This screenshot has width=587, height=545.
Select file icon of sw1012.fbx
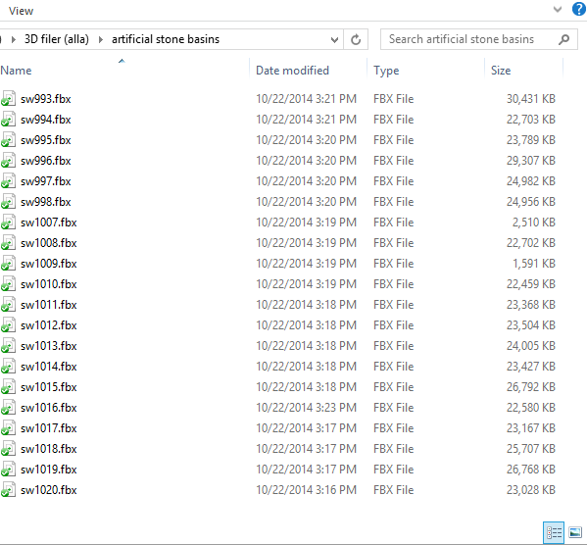click(8, 325)
